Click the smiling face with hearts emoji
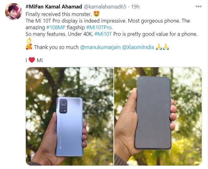 pyautogui.click(x=29, y=47)
